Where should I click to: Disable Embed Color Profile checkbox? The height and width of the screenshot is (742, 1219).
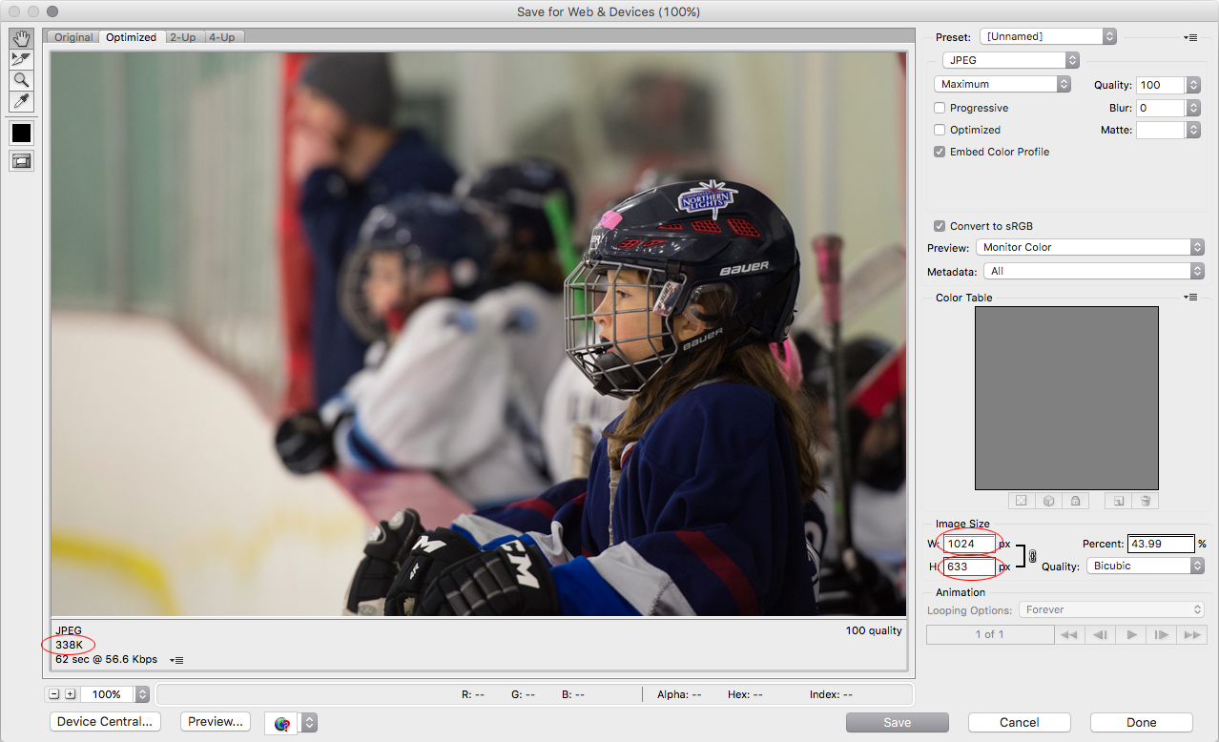tap(940, 152)
